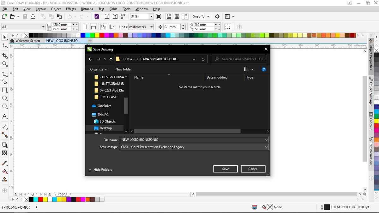Select the Transparency checkerboard tool
This screenshot has width=379, height=213.
[4, 153]
